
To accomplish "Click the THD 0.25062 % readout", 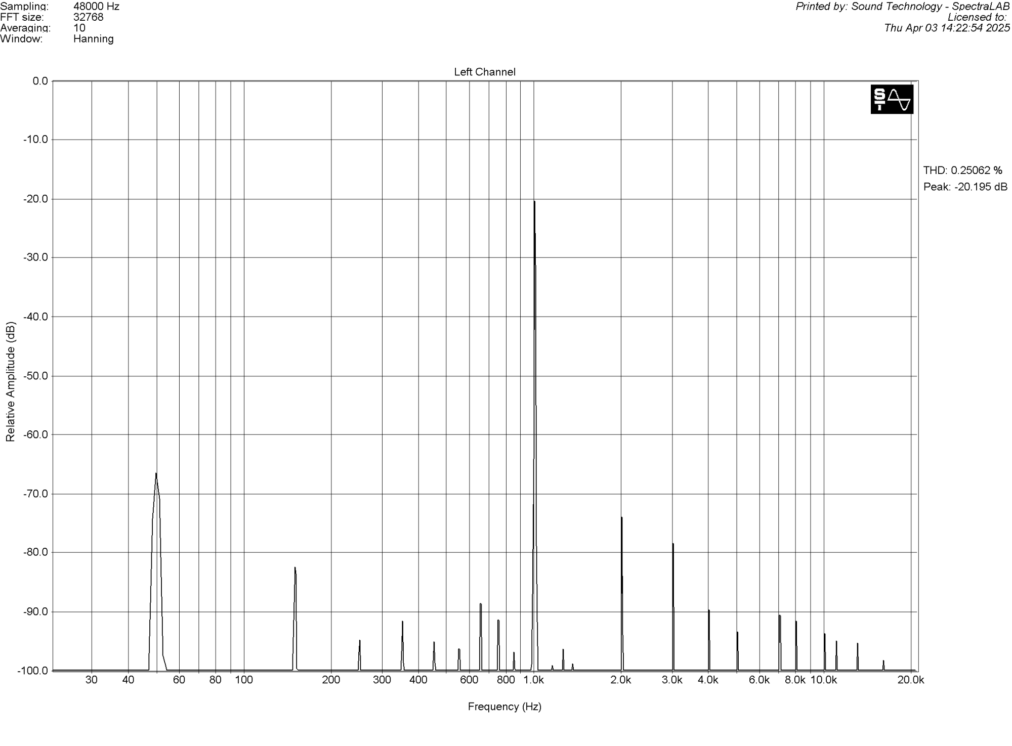I will point(962,170).
